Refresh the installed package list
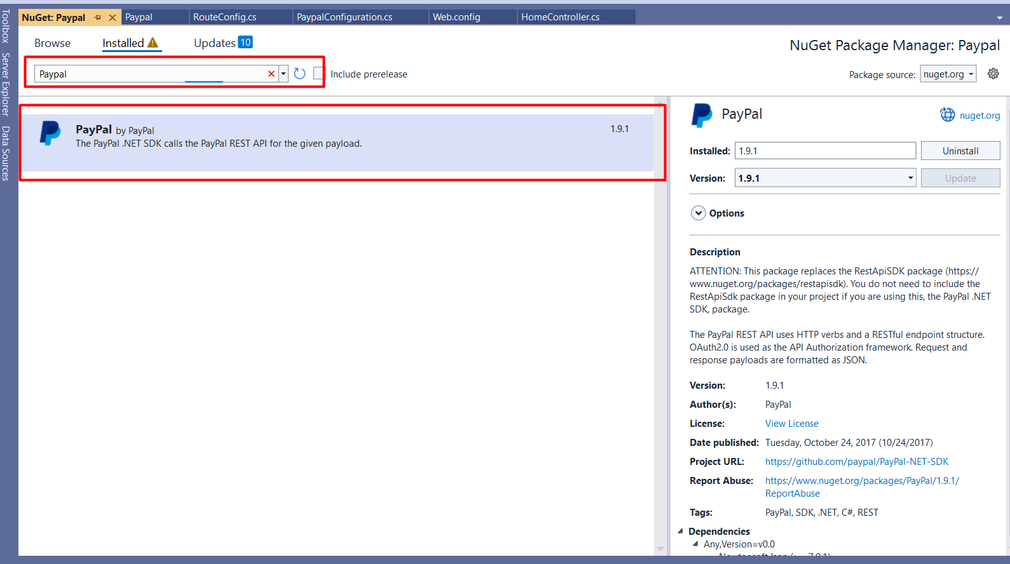 (x=300, y=74)
